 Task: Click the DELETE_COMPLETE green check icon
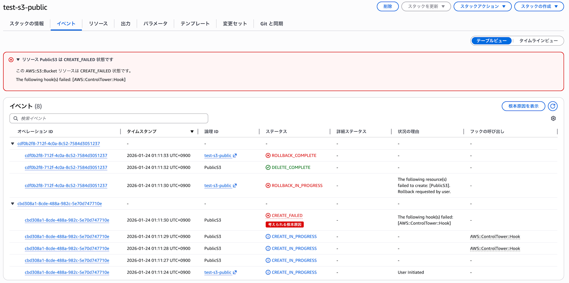(268, 168)
